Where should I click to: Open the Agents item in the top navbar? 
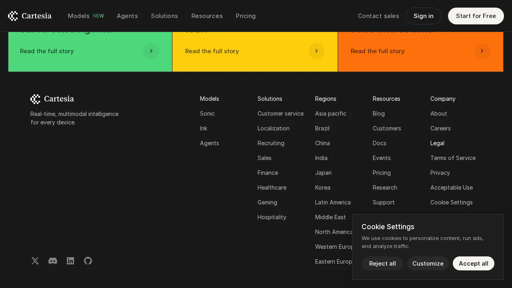point(127,16)
